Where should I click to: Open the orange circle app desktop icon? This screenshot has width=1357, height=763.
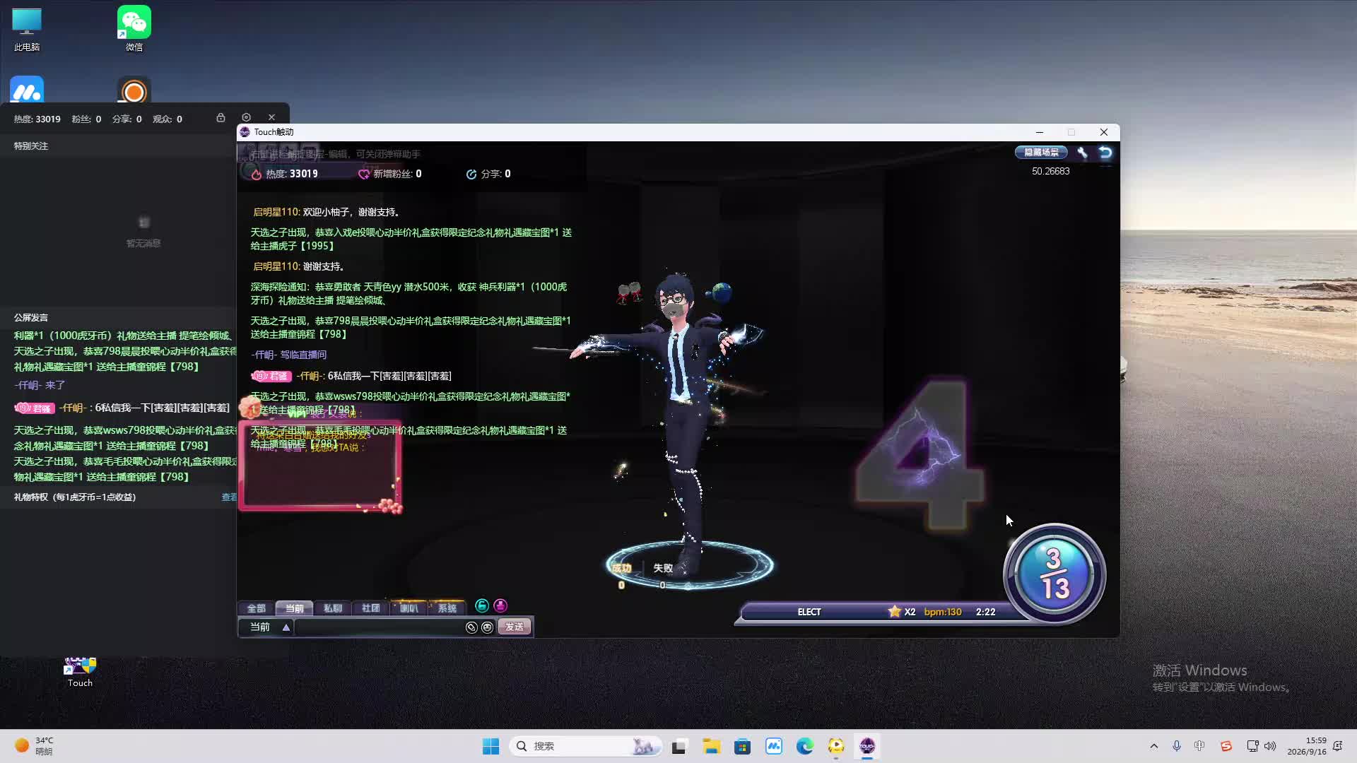click(134, 90)
